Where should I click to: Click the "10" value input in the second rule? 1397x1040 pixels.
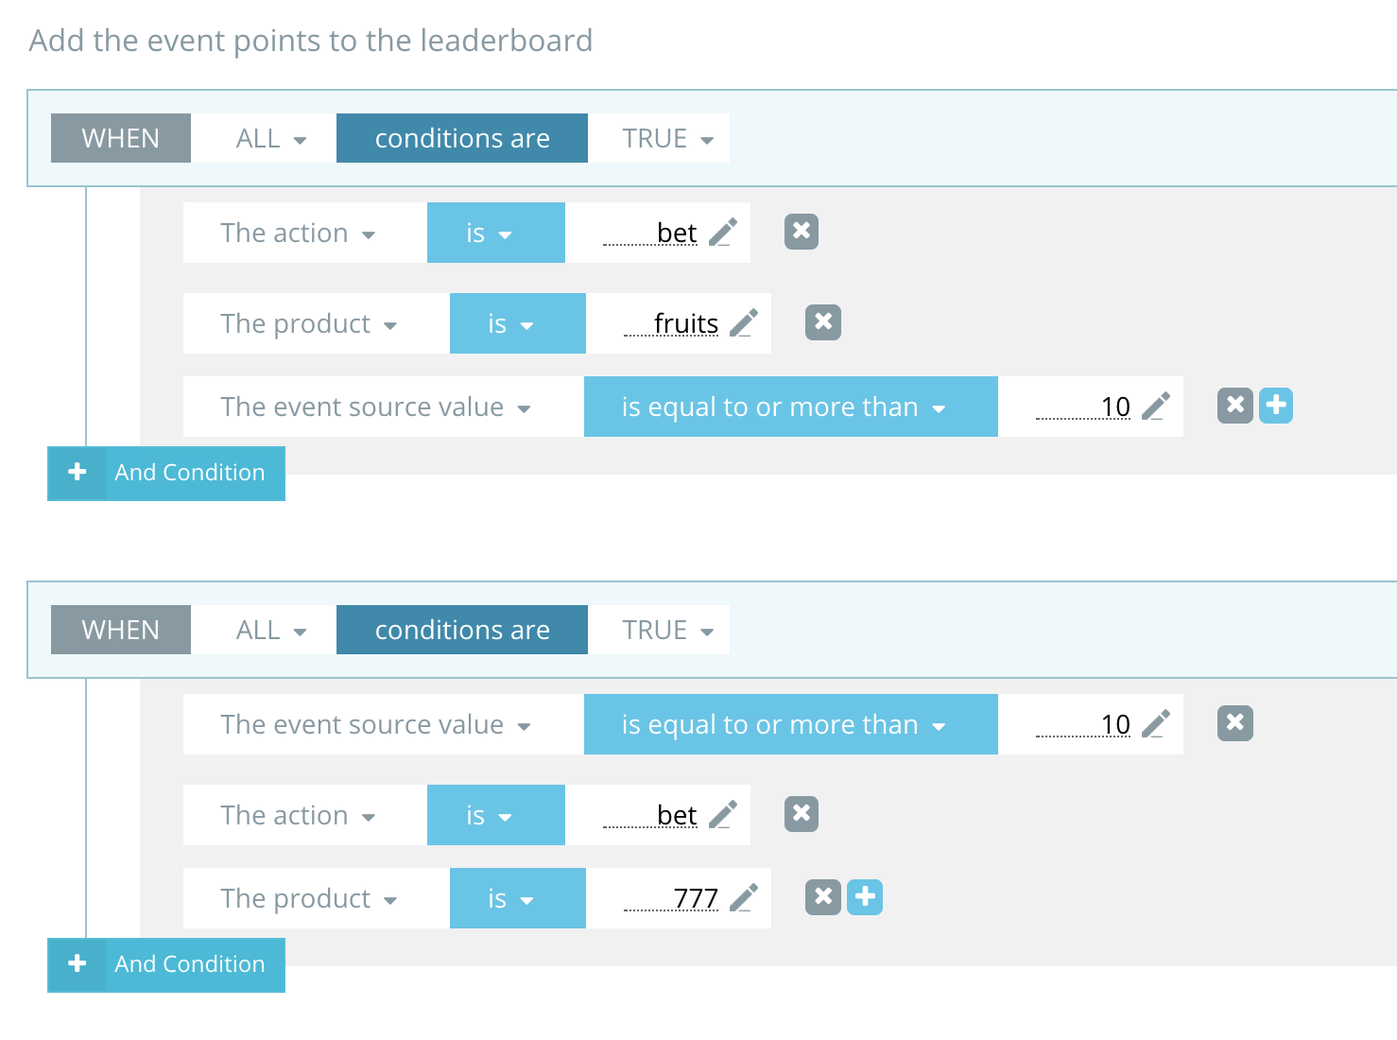click(1115, 723)
